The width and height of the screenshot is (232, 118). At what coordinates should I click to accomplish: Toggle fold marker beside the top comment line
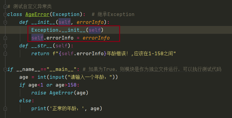click(5, 7)
